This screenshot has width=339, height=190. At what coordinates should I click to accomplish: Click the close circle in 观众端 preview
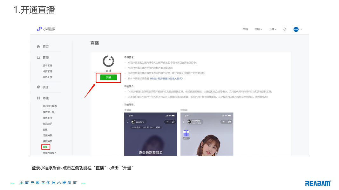[x=229, y=122]
